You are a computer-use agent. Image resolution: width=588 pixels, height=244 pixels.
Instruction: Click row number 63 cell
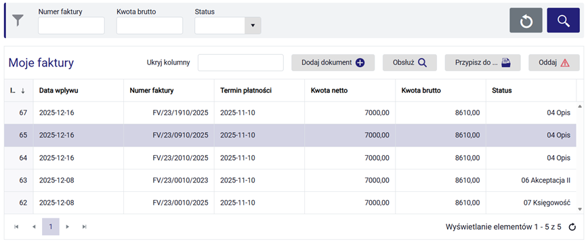click(19, 180)
